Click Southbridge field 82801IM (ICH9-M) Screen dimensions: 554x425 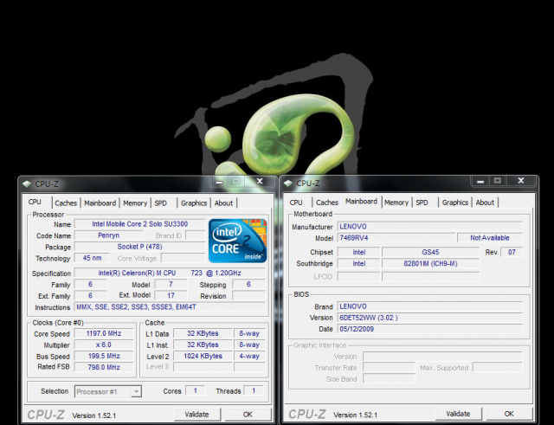click(430, 263)
